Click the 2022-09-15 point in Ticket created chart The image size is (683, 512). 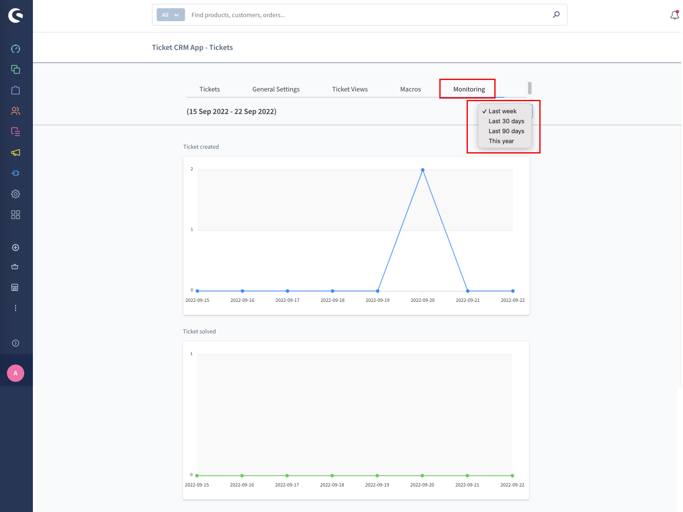point(197,291)
